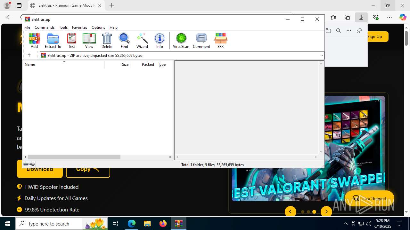This screenshot has width=410, height=230.
Task: Open Edge downloads button
Action: point(361,17)
